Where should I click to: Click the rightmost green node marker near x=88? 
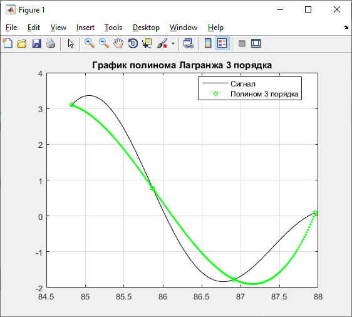point(315,212)
